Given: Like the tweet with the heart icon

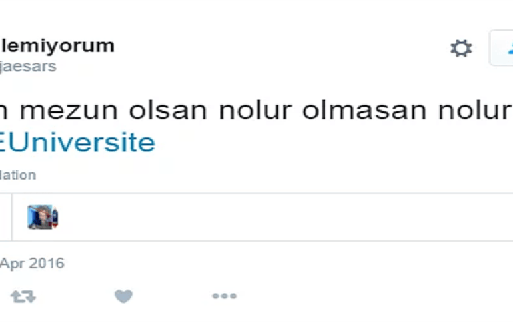Looking at the screenshot, I should tap(123, 296).
